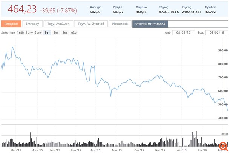
Task: Show the full history with όλα
Action: [74, 33]
